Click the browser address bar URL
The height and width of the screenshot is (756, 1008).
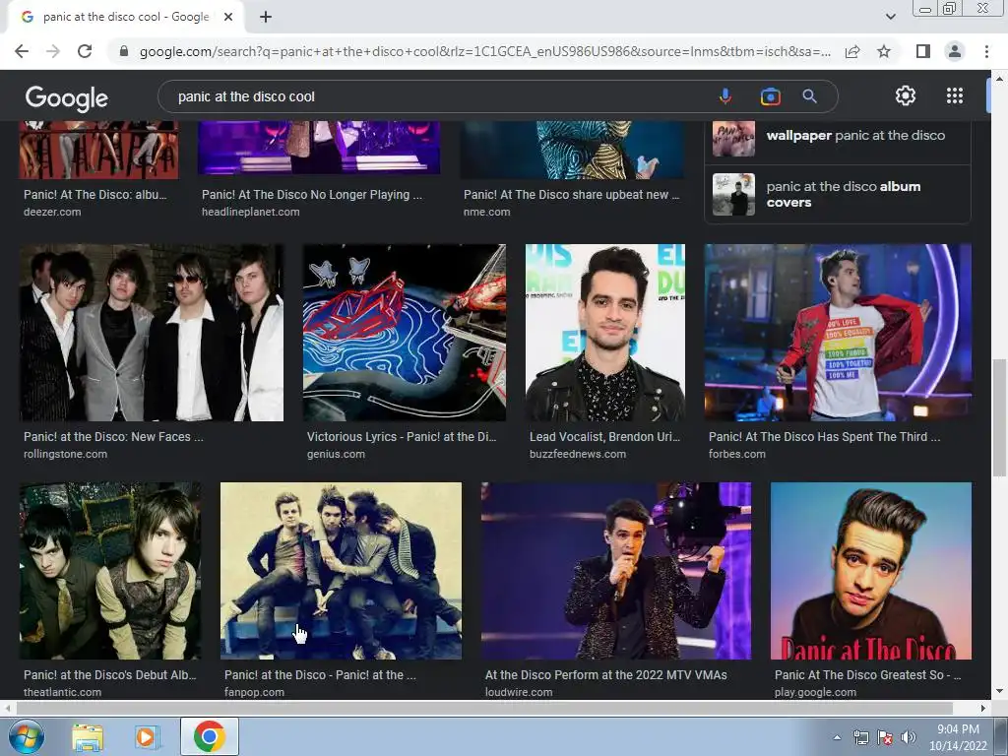[484, 51]
